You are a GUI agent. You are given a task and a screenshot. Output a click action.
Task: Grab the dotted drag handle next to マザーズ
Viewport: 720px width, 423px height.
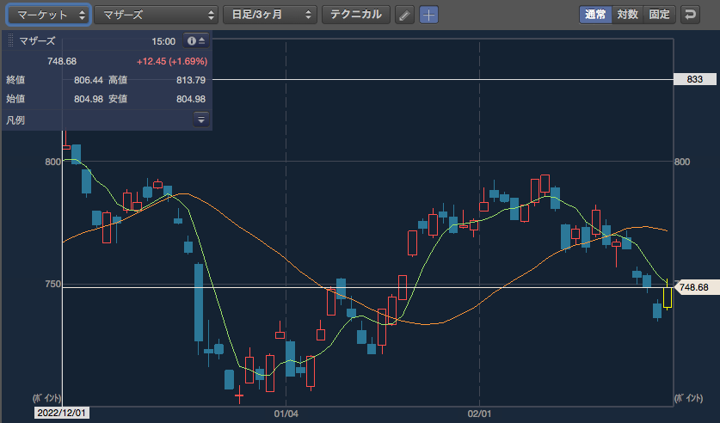point(10,40)
